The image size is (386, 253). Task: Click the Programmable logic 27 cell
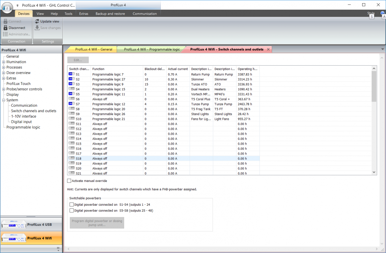point(117,79)
